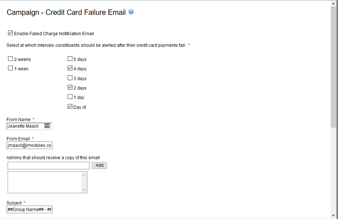Uncheck the 2 days interval option
Screen dimensions: 338x219
tap(69, 87)
